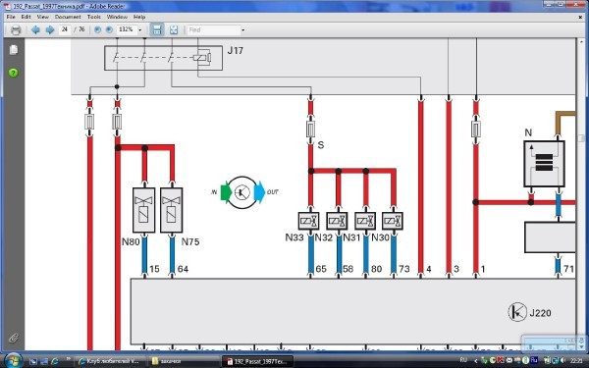Viewport: 589px width, 368px height.
Task: Open the Tools menu
Action: click(x=94, y=17)
